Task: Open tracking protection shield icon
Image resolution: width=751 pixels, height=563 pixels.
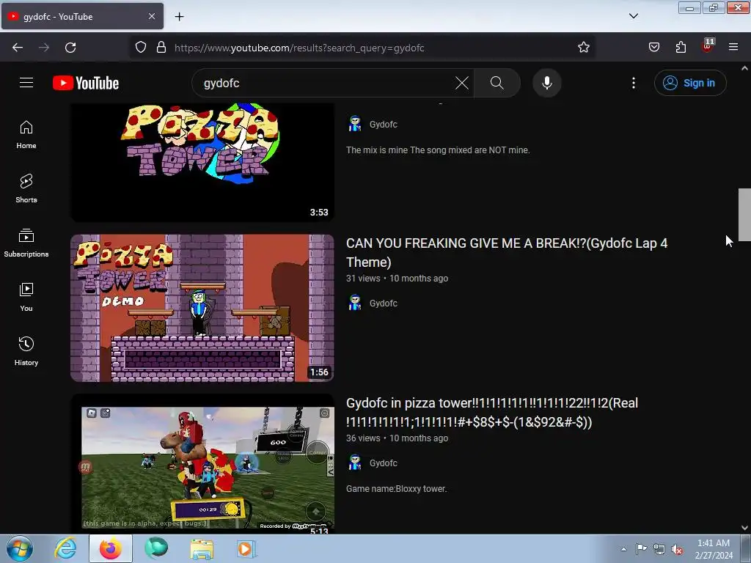Action: (140, 48)
